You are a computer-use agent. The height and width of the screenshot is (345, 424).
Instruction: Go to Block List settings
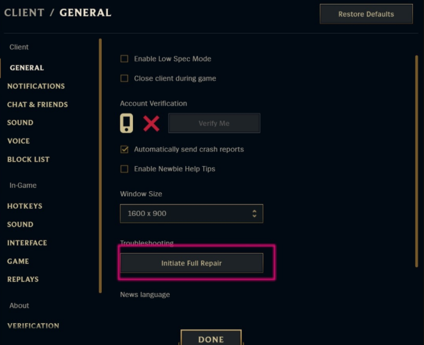[28, 159]
